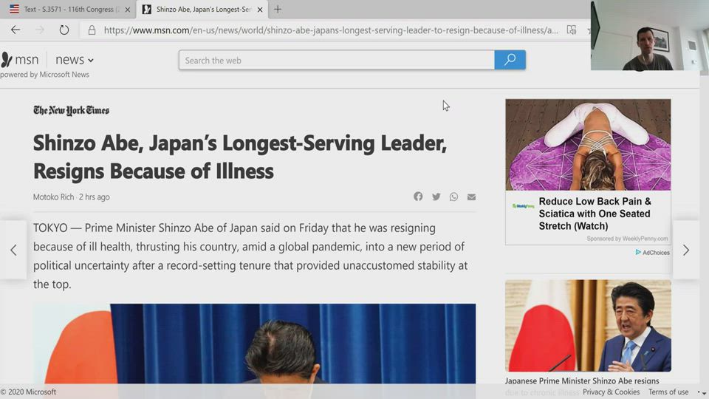Go to the previous article arrow

[x=13, y=250]
